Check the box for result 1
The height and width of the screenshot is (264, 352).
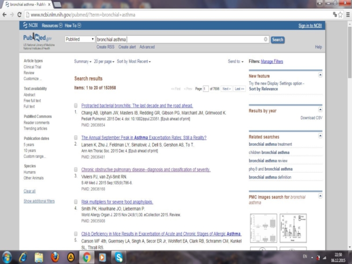[76, 106]
